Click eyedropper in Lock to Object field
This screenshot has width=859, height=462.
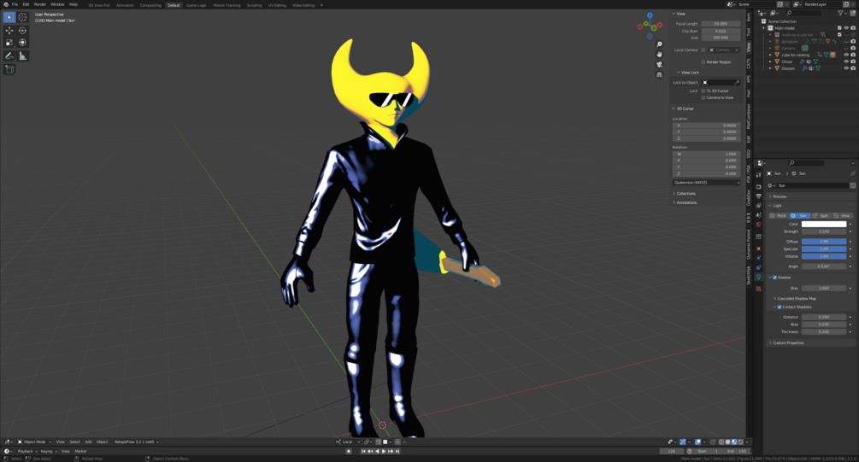737,83
